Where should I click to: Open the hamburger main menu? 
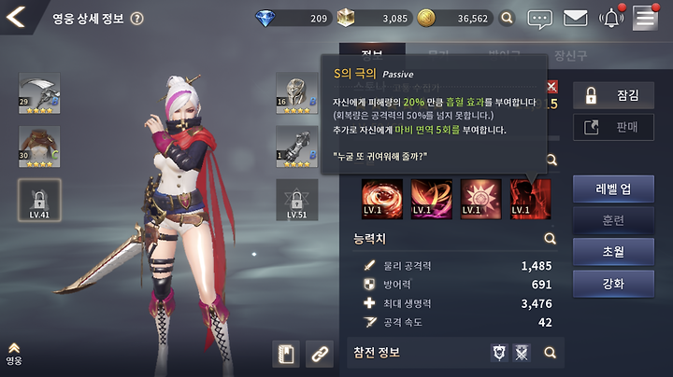tap(645, 19)
